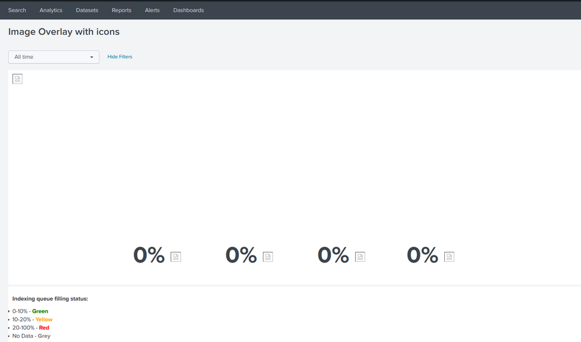581x342 pixels.
Task: Click the broken image icon in the panel's top-left corner
Action: [17, 79]
